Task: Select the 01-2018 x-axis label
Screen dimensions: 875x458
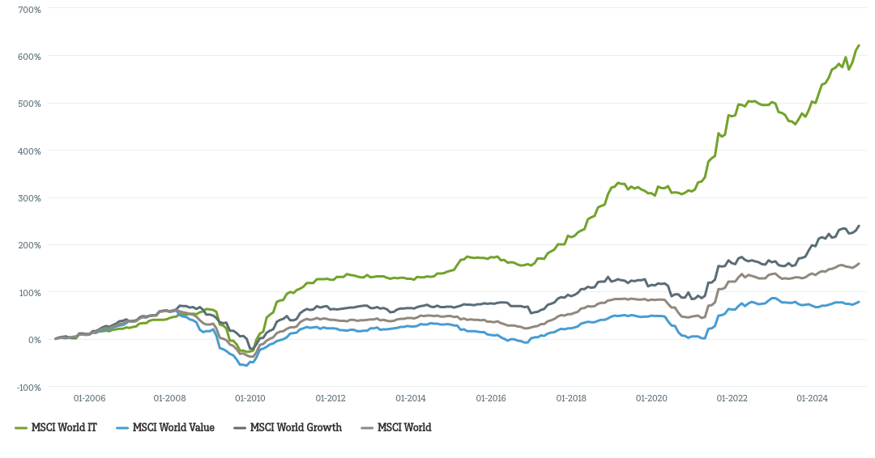Action: pyautogui.click(x=571, y=398)
